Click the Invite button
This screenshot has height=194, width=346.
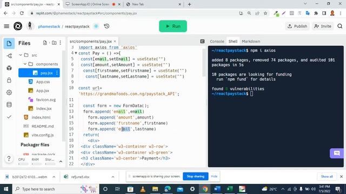click(323, 26)
